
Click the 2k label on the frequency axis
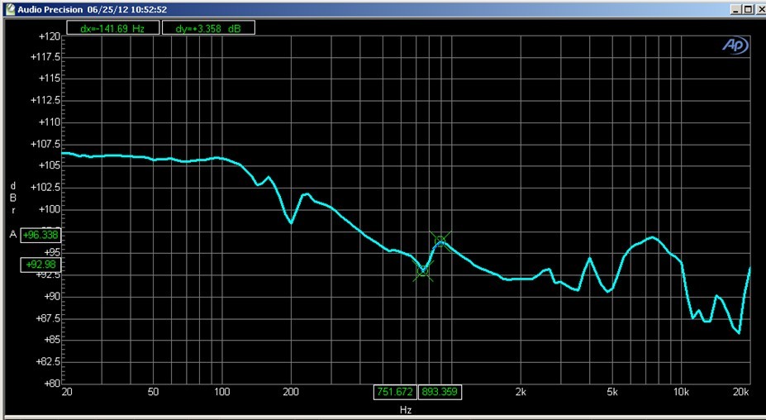[x=521, y=392]
